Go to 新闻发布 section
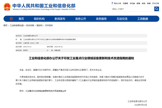Image resolution: width=162 pixels, height=108 pixels. coord(60,19)
